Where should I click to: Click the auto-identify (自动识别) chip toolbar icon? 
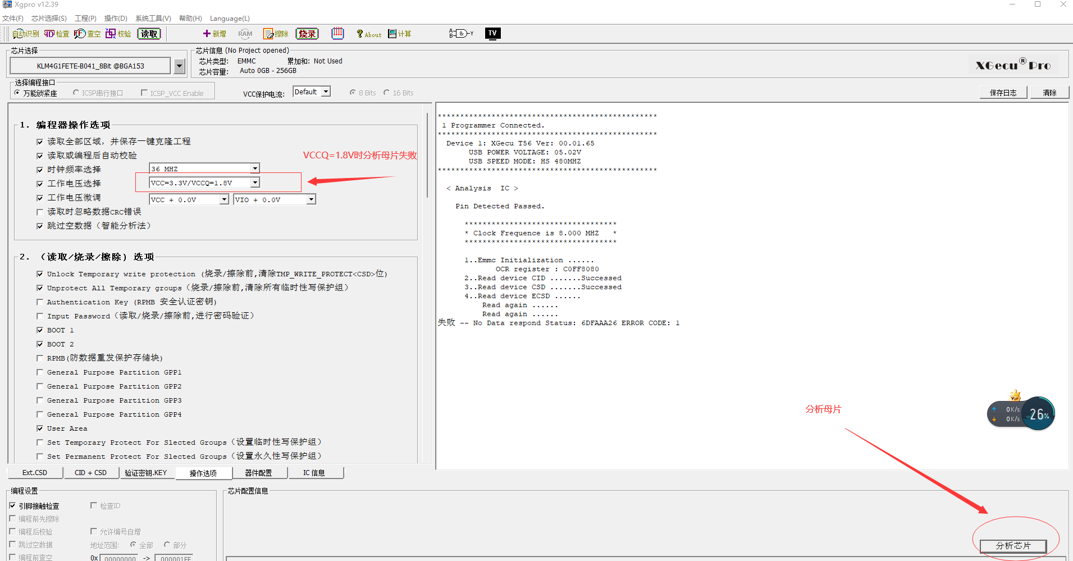coord(26,34)
